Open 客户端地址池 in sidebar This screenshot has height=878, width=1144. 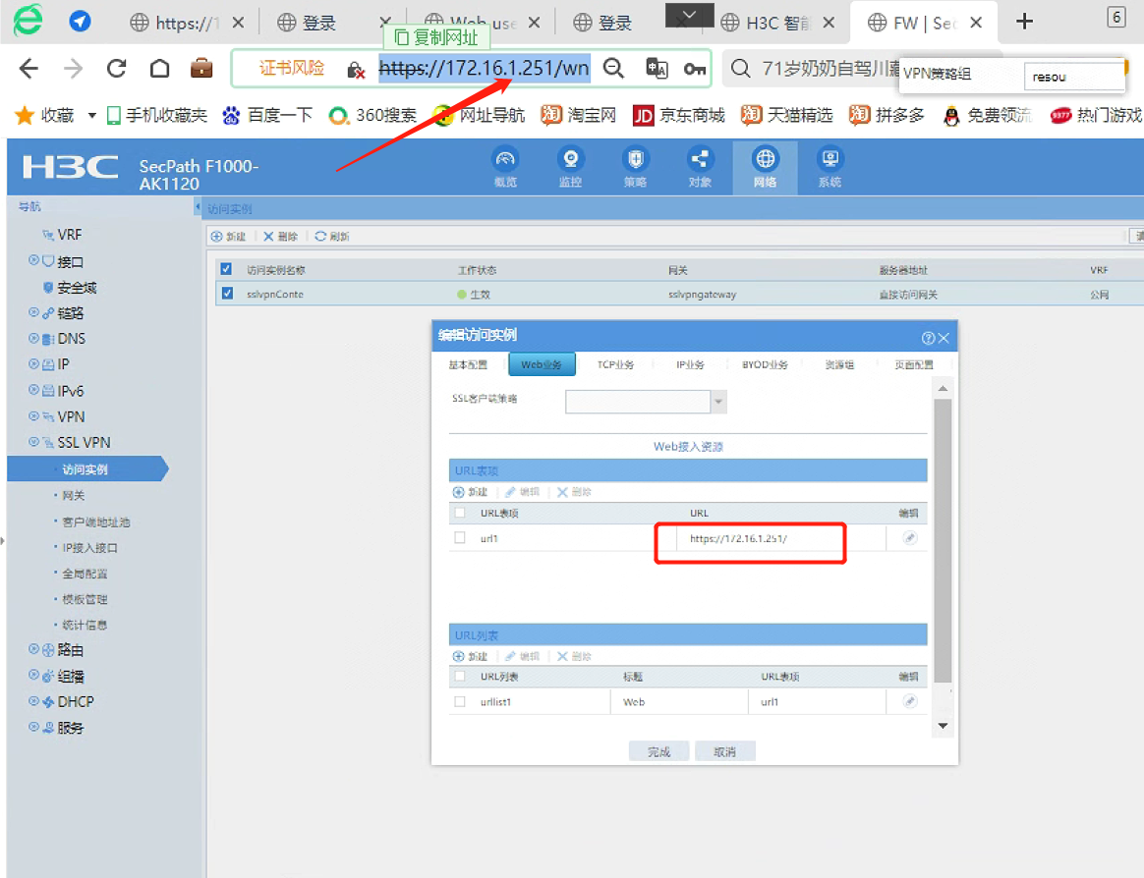(96, 522)
